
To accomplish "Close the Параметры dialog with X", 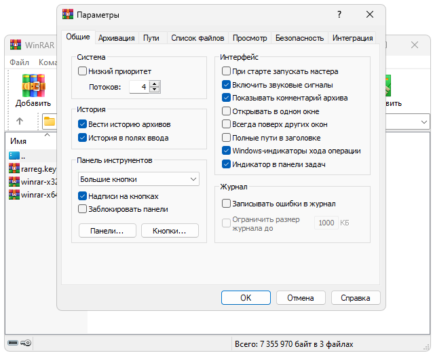I will click(370, 14).
